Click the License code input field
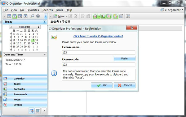This screenshot has width=186, height=117. click(99, 65)
